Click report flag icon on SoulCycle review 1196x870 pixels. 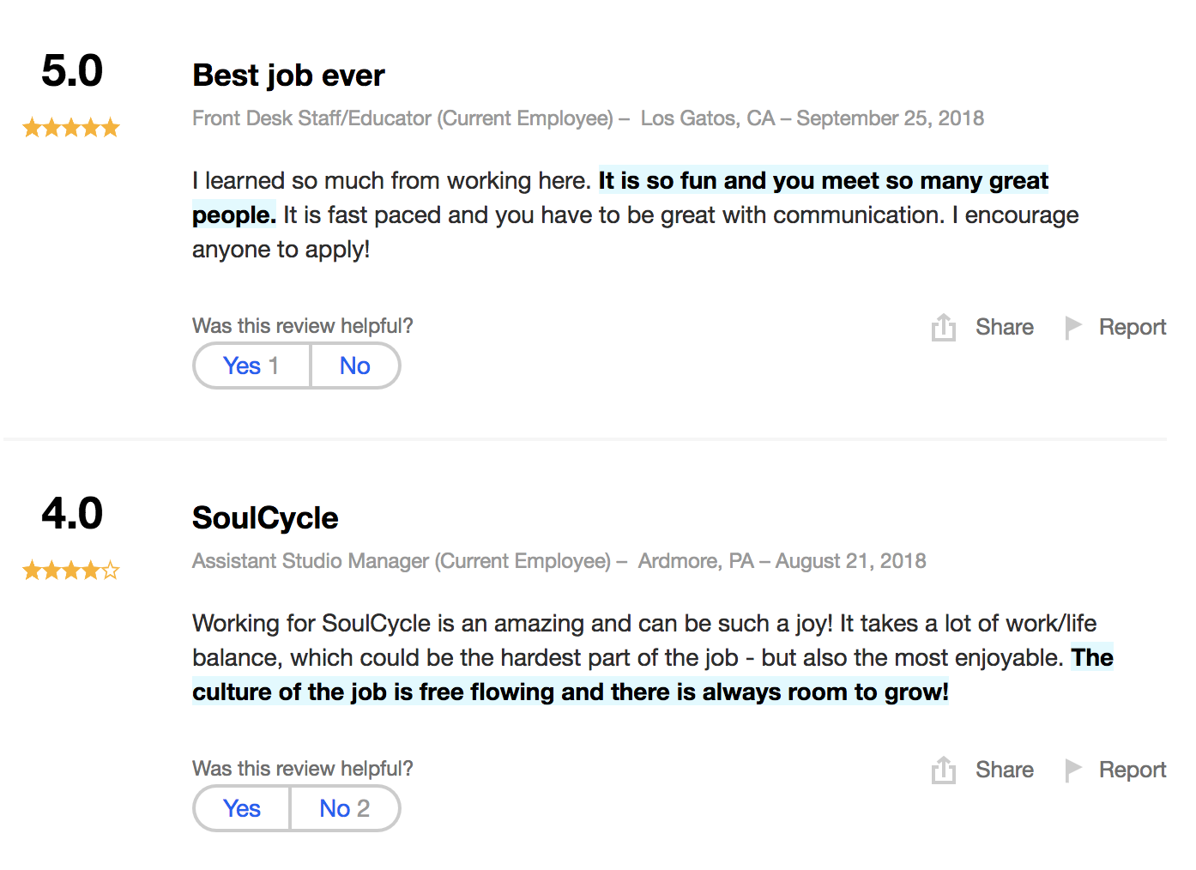1072,770
